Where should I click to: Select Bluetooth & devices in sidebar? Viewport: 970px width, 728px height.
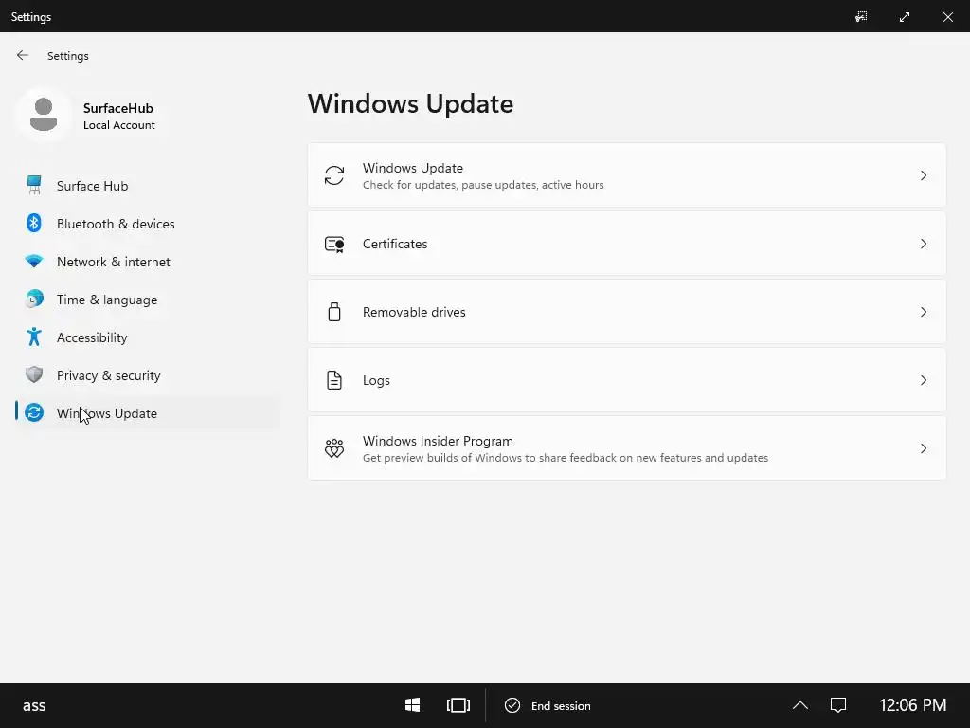coord(147,224)
